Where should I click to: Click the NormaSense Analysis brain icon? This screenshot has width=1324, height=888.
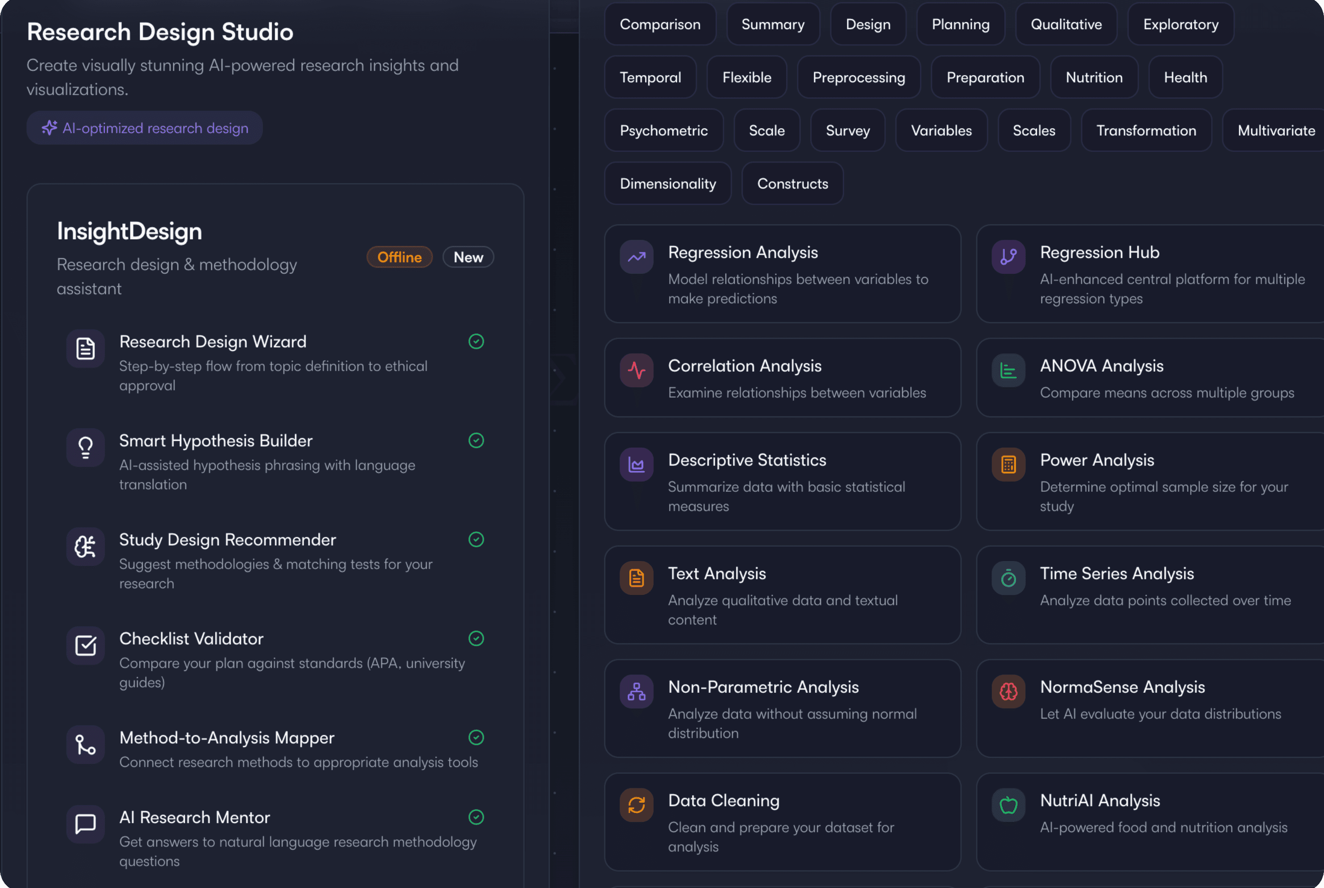1008,691
